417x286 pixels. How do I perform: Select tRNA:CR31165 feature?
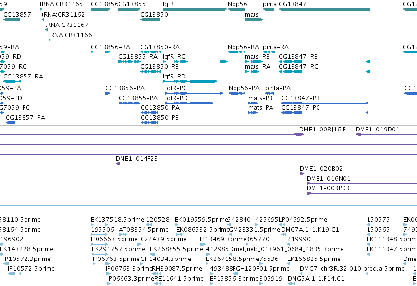(x=41, y=9)
